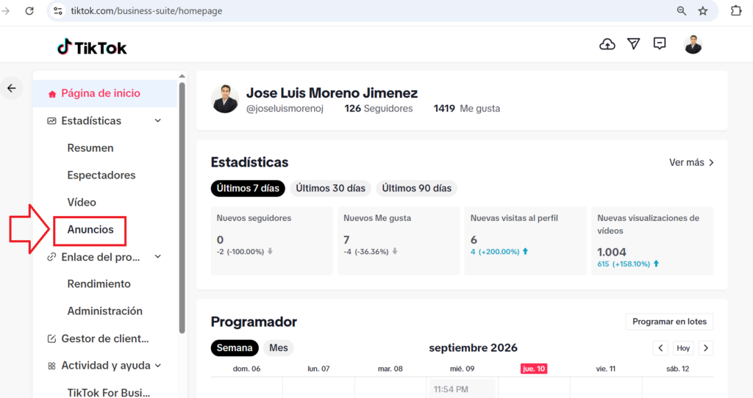Select Últimos 30 días filter
Image resolution: width=753 pixels, height=398 pixels.
330,189
